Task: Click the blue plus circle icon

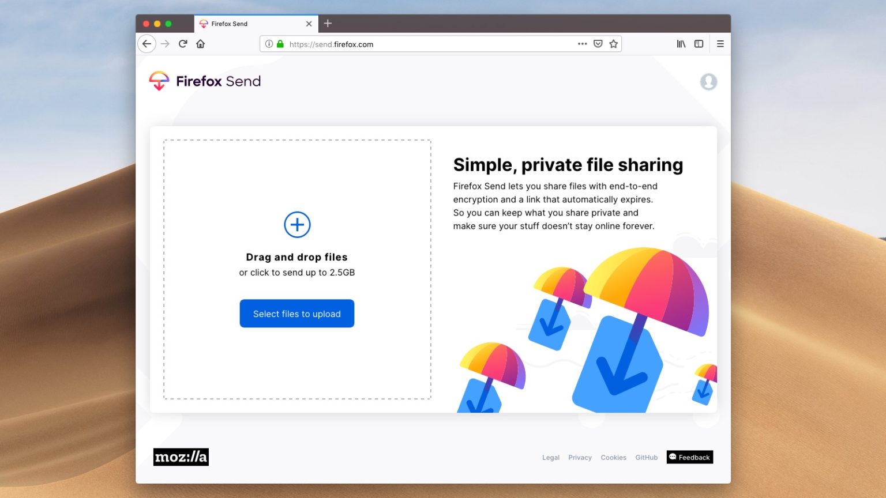Action: click(x=297, y=225)
